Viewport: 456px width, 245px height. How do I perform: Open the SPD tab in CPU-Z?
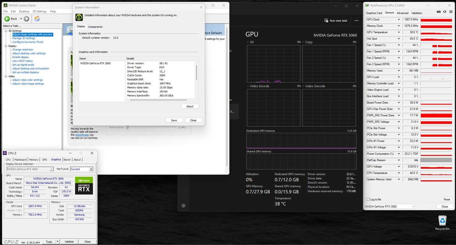(x=45, y=160)
